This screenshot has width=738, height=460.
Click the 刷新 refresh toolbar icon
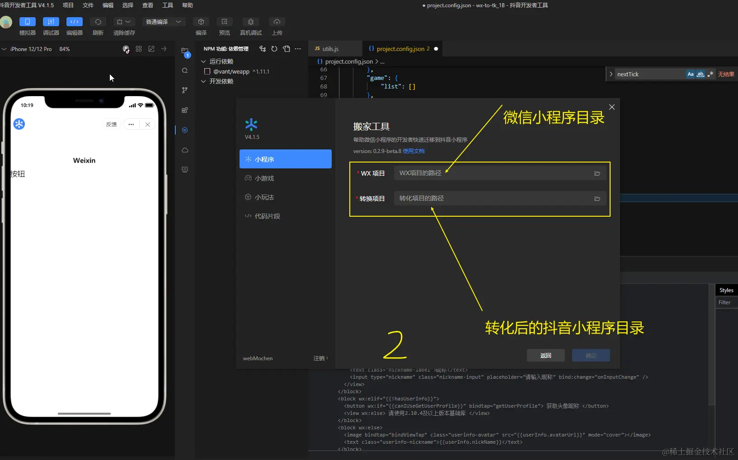(x=98, y=22)
